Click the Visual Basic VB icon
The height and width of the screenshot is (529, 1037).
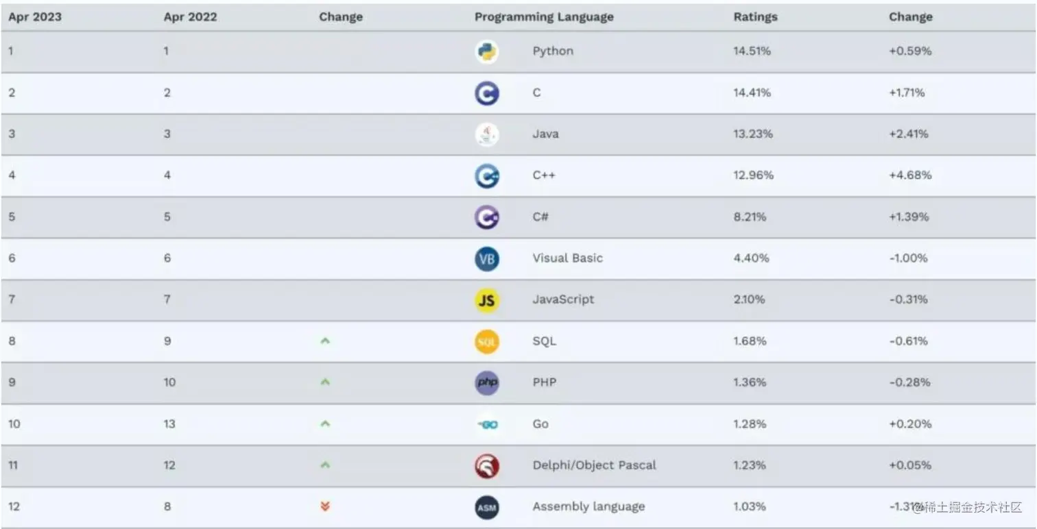pyautogui.click(x=487, y=259)
